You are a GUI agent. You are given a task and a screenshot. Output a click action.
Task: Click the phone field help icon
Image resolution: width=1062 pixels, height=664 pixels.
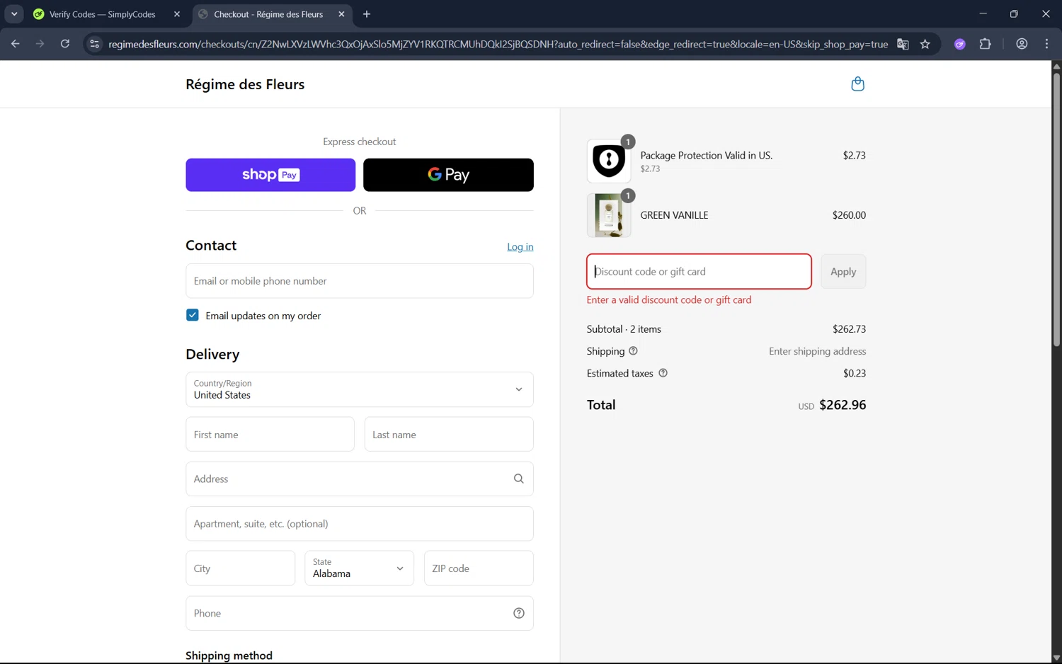point(518,613)
